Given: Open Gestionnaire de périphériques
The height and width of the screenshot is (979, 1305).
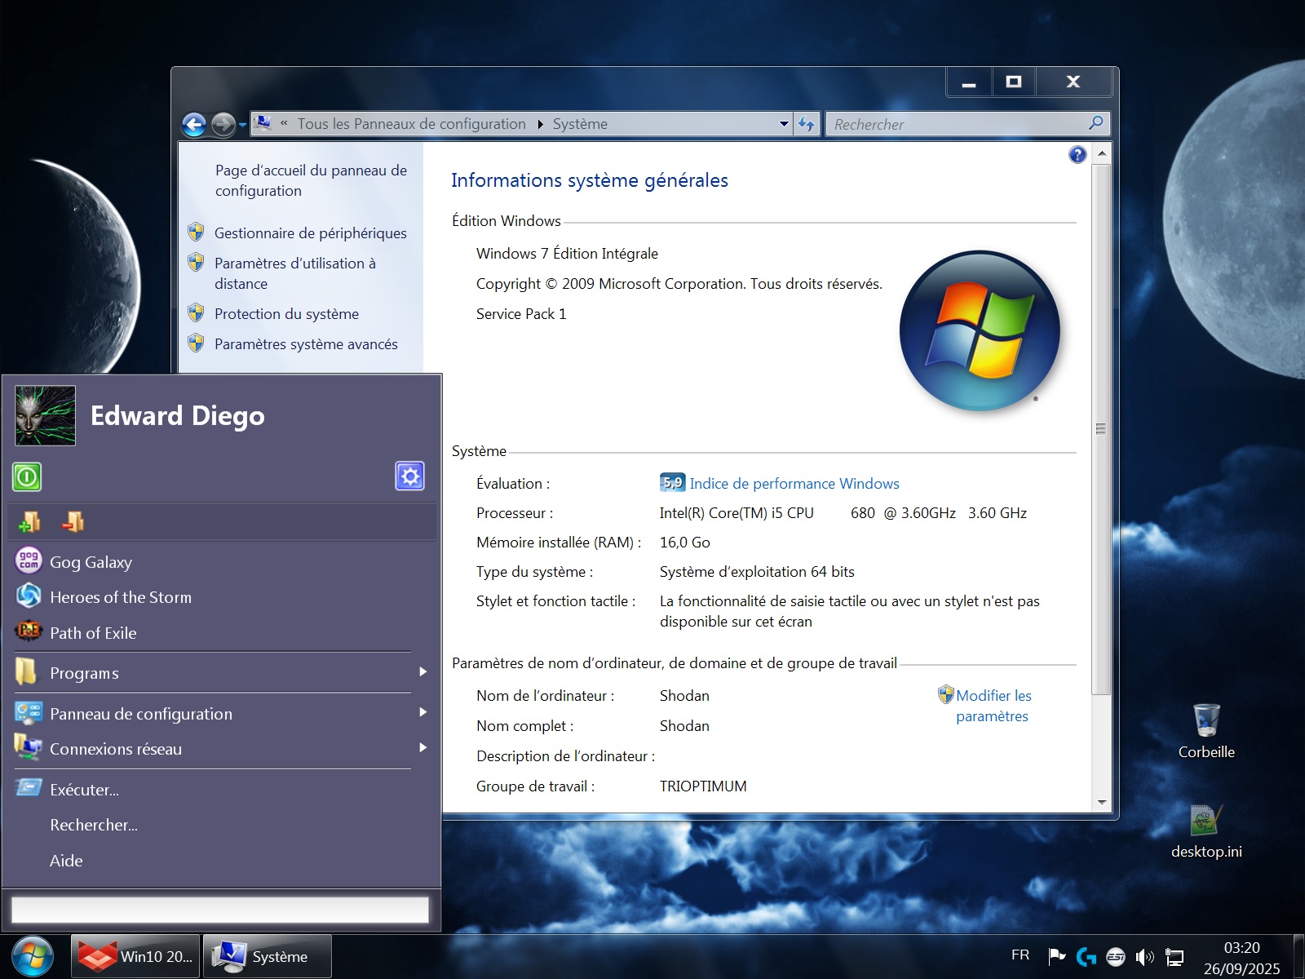Looking at the screenshot, I should click(310, 233).
